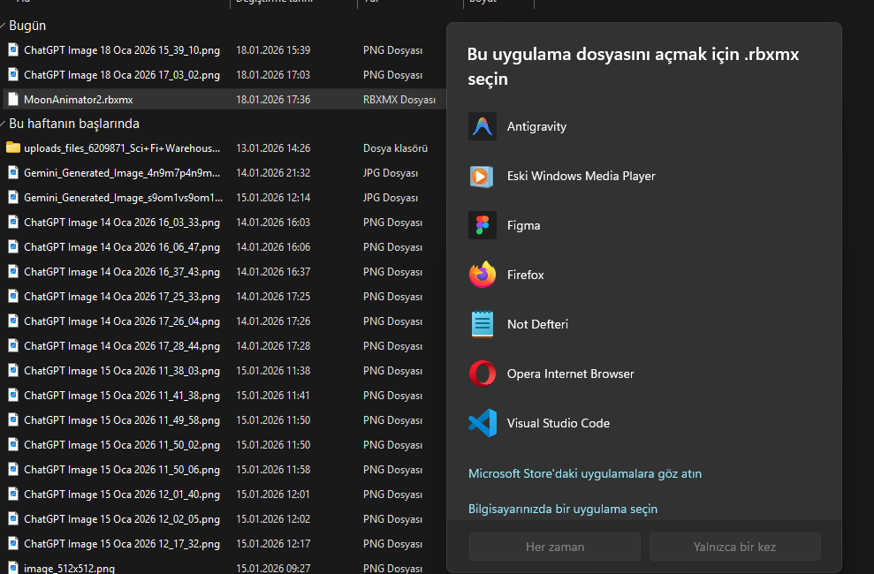Pick the Visual Studio Code icon

(483, 423)
